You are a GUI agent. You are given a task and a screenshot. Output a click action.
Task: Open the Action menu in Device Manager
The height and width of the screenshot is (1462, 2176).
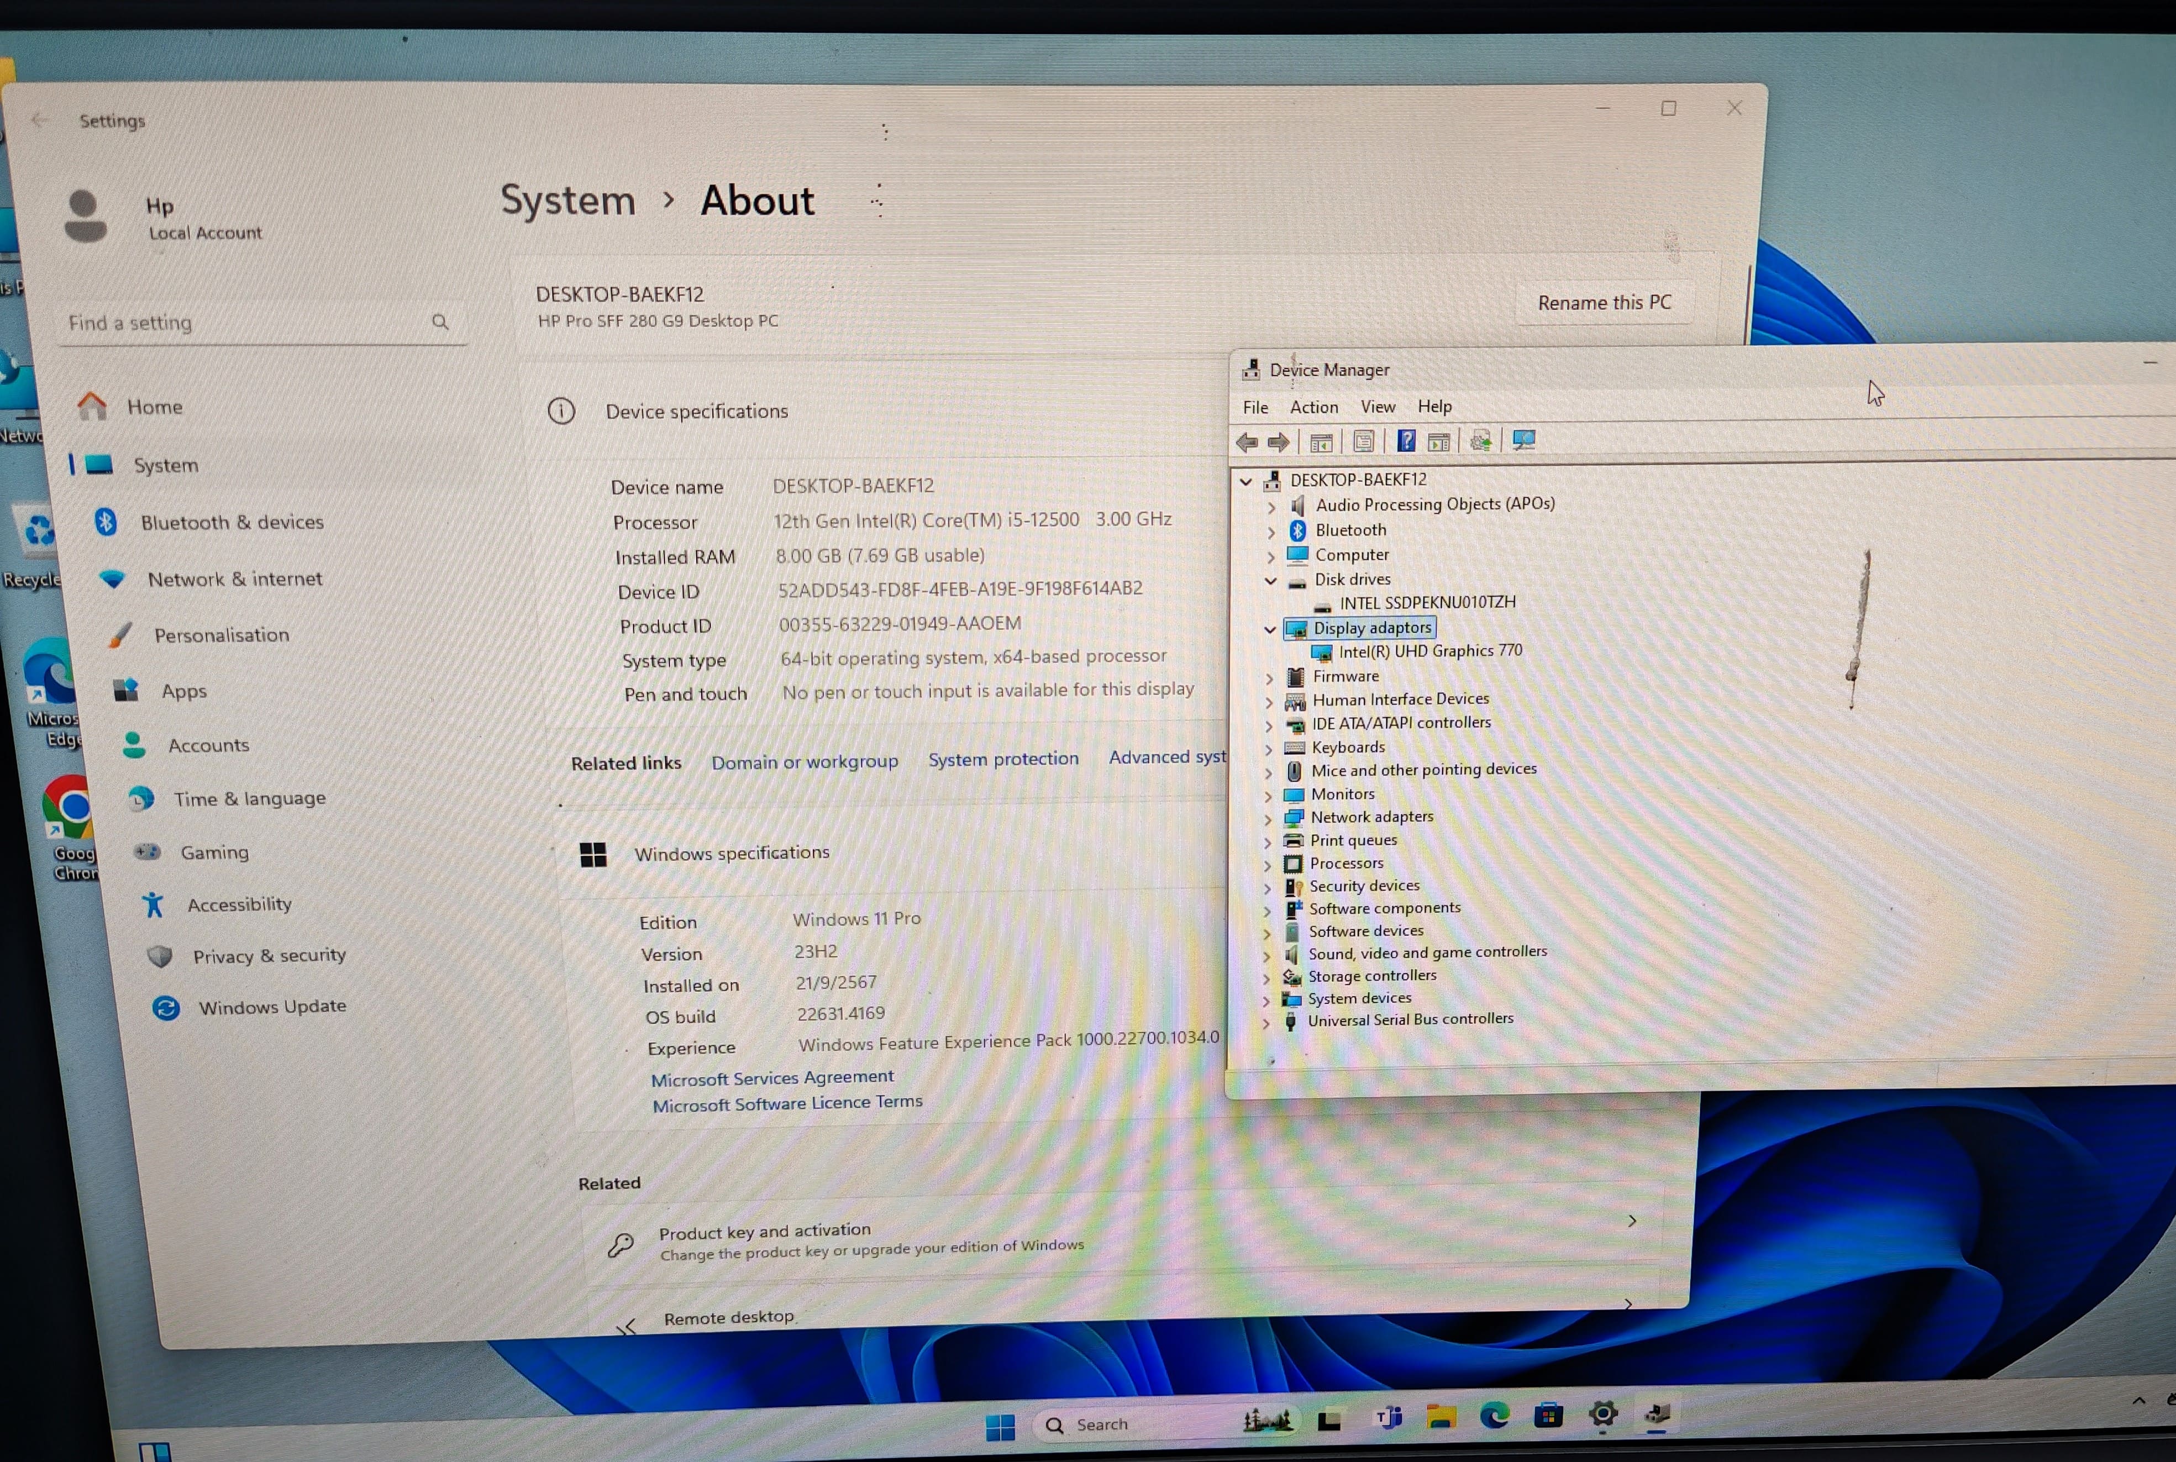tap(1313, 407)
